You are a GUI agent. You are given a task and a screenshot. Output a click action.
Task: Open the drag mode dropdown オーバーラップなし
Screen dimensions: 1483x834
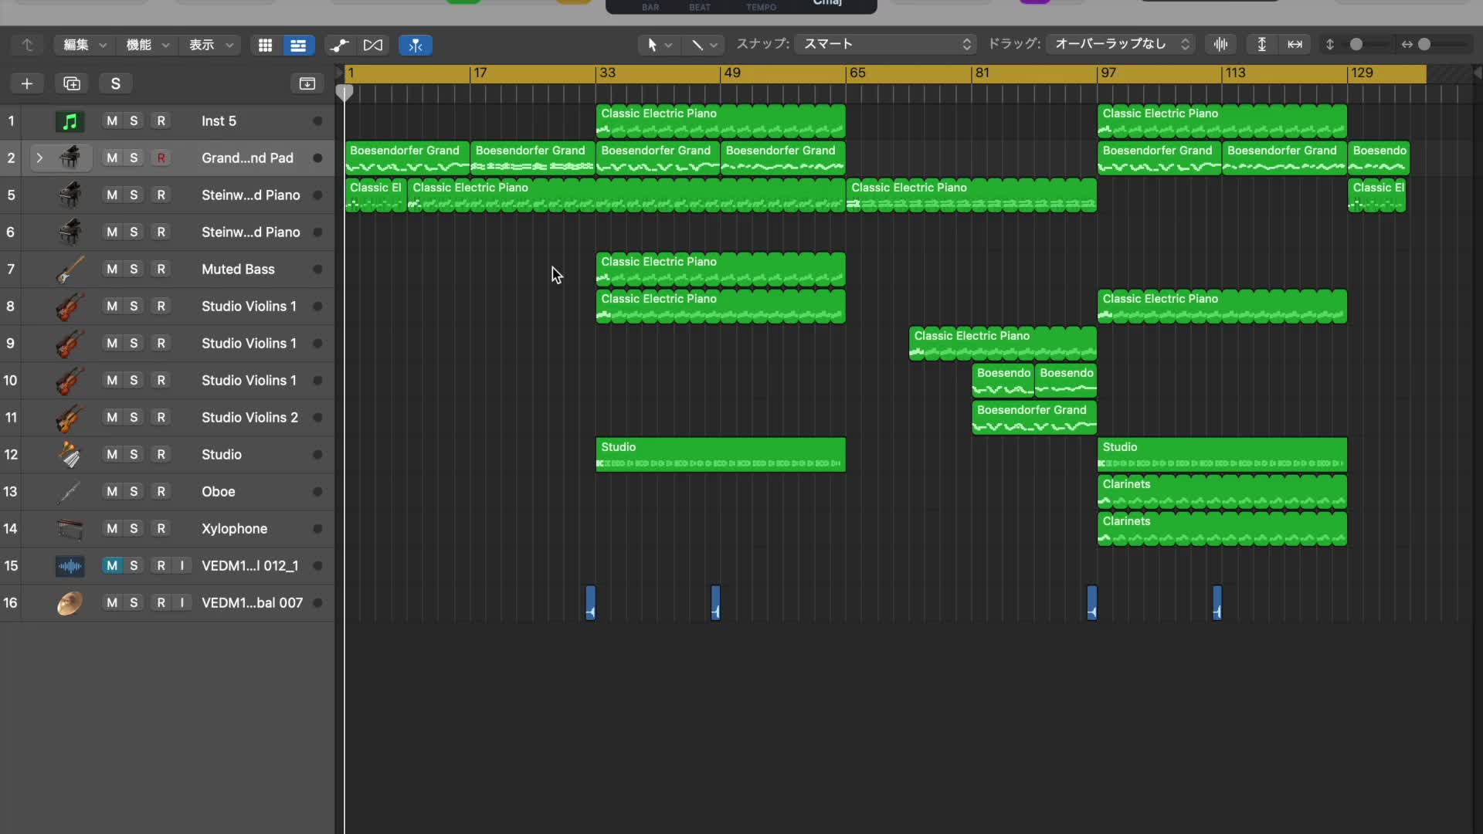coord(1121,44)
